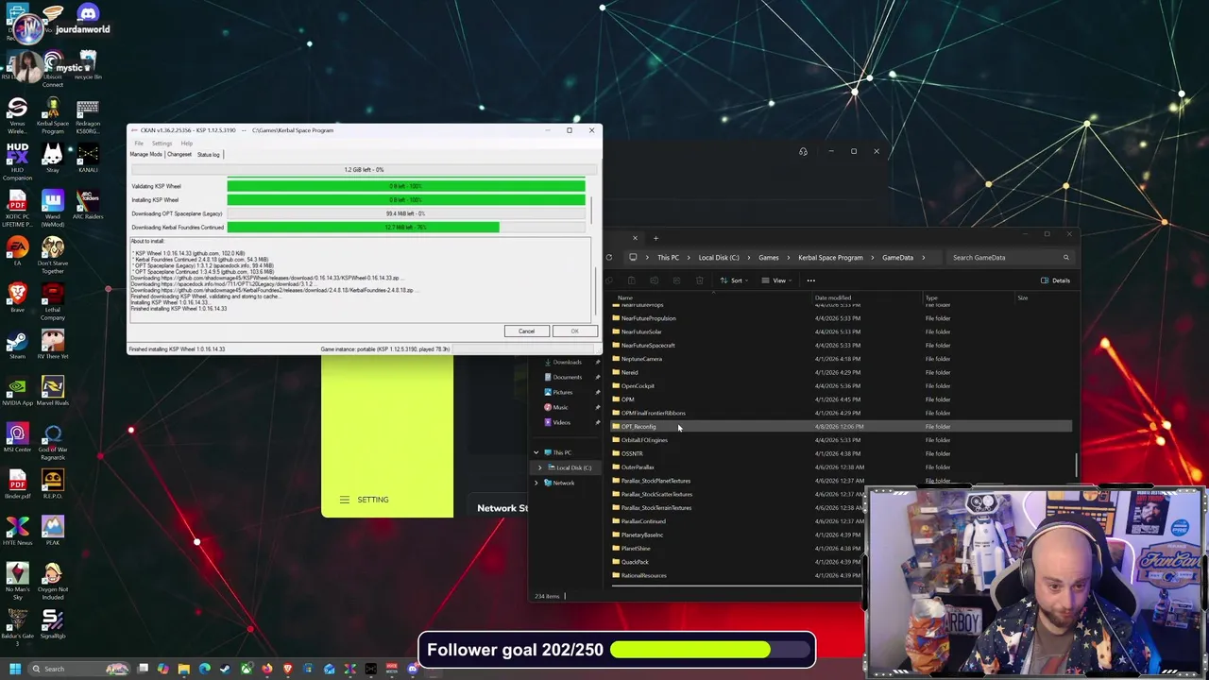Launch Kerbal Space Program desktop shortcut
The image size is (1209, 680).
pyautogui.click(x=53, y=116)
